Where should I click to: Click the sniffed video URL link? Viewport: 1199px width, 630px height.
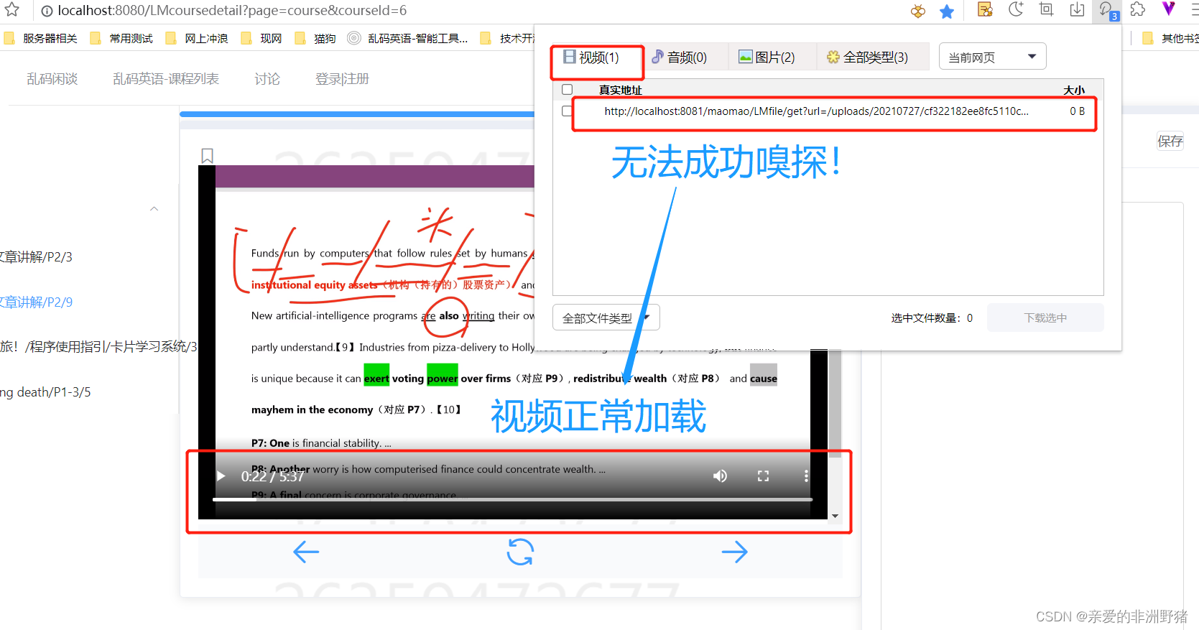[x=816, y=111]
